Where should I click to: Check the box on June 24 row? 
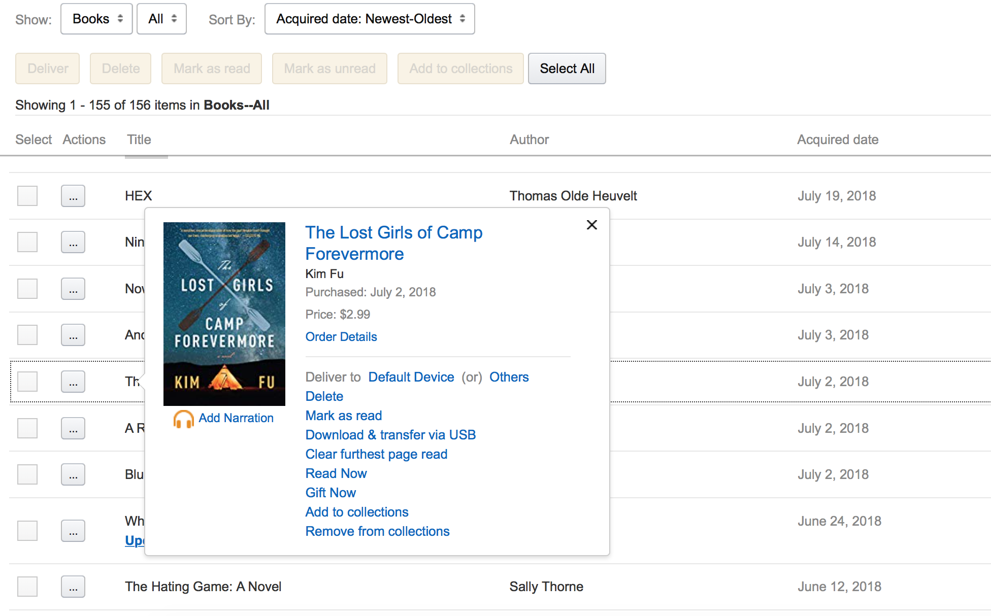(27, 531)
